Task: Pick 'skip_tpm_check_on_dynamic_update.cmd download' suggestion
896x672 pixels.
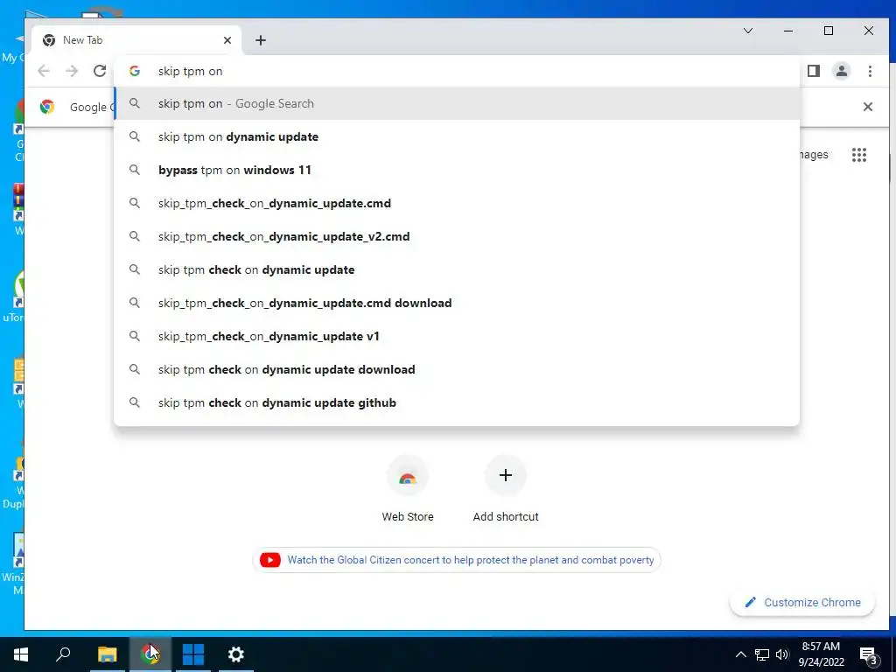Action: (457, 303)
